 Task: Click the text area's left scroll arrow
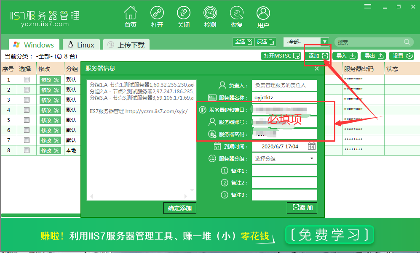91,196
